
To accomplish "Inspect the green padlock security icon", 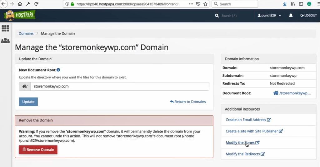I will [72, 4].
